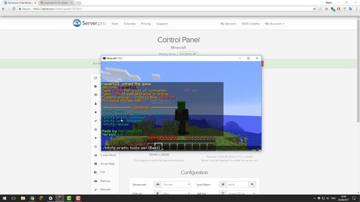Click the Auto-Renew button near Monthly Server
Screen dimensions: 360x202
tap(187, 54)
